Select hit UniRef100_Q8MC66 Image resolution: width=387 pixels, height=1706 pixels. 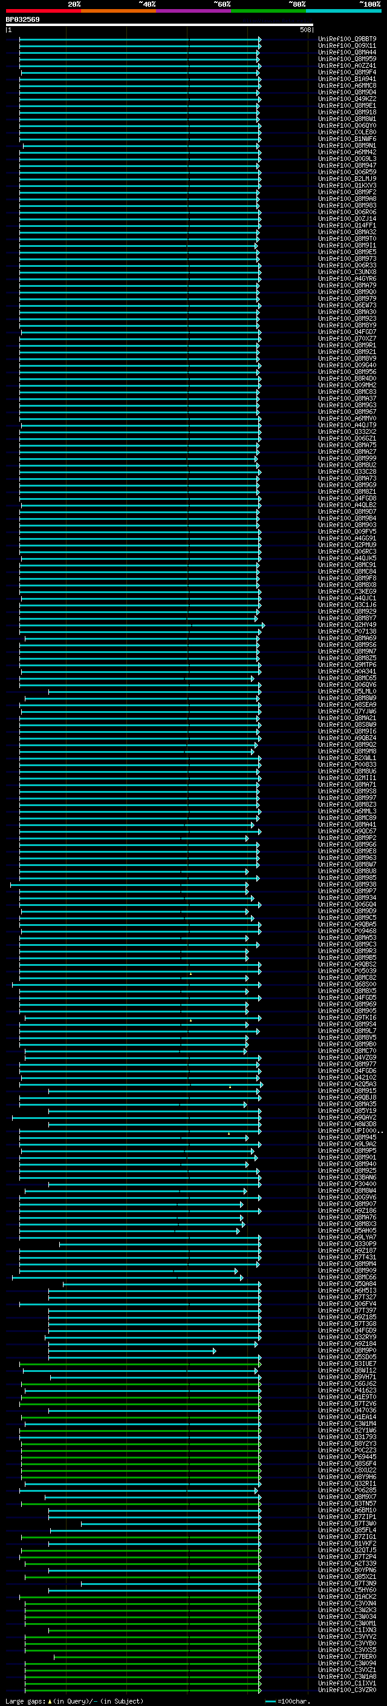[347, 1278]
